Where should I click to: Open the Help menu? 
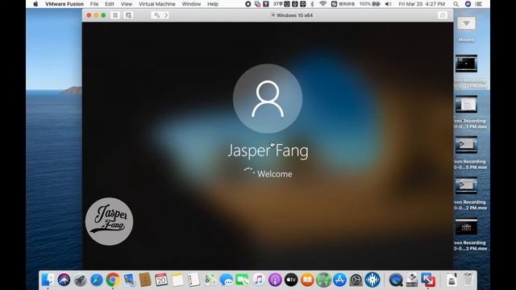point(213,4)
